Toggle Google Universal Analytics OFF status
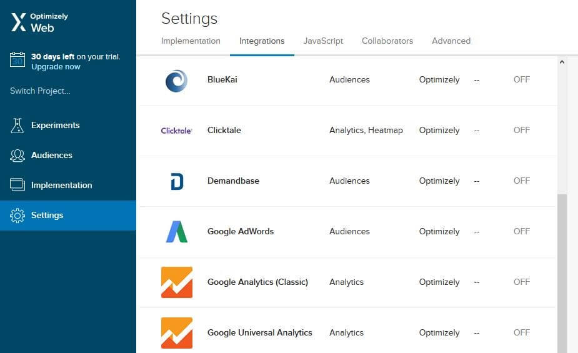Screen dimensions: 578x353 522,332
